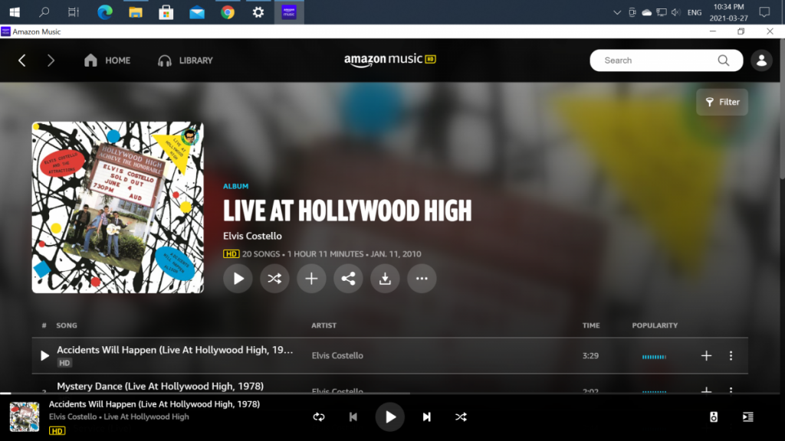Seek using the playback progress bar
This screenshot has width=785, height=441.
390,394
